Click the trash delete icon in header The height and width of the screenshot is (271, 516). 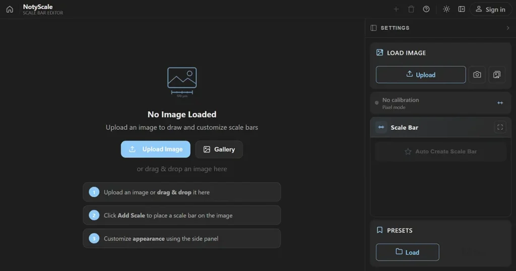click(x=411, y=9)
